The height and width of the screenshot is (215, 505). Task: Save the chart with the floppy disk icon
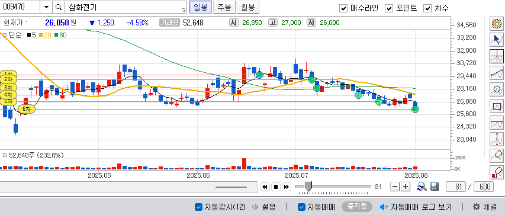(434, 187)
